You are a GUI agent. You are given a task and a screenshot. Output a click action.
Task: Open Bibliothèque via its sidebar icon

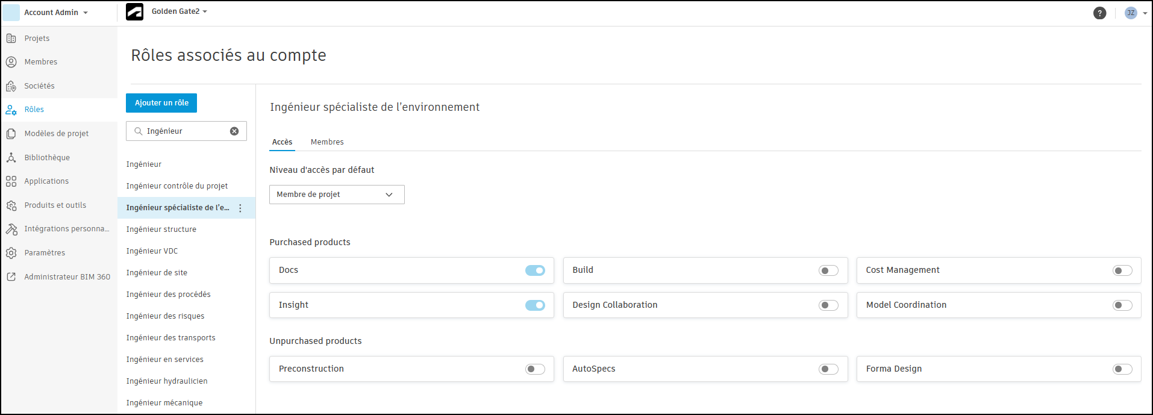click(11, 158)
